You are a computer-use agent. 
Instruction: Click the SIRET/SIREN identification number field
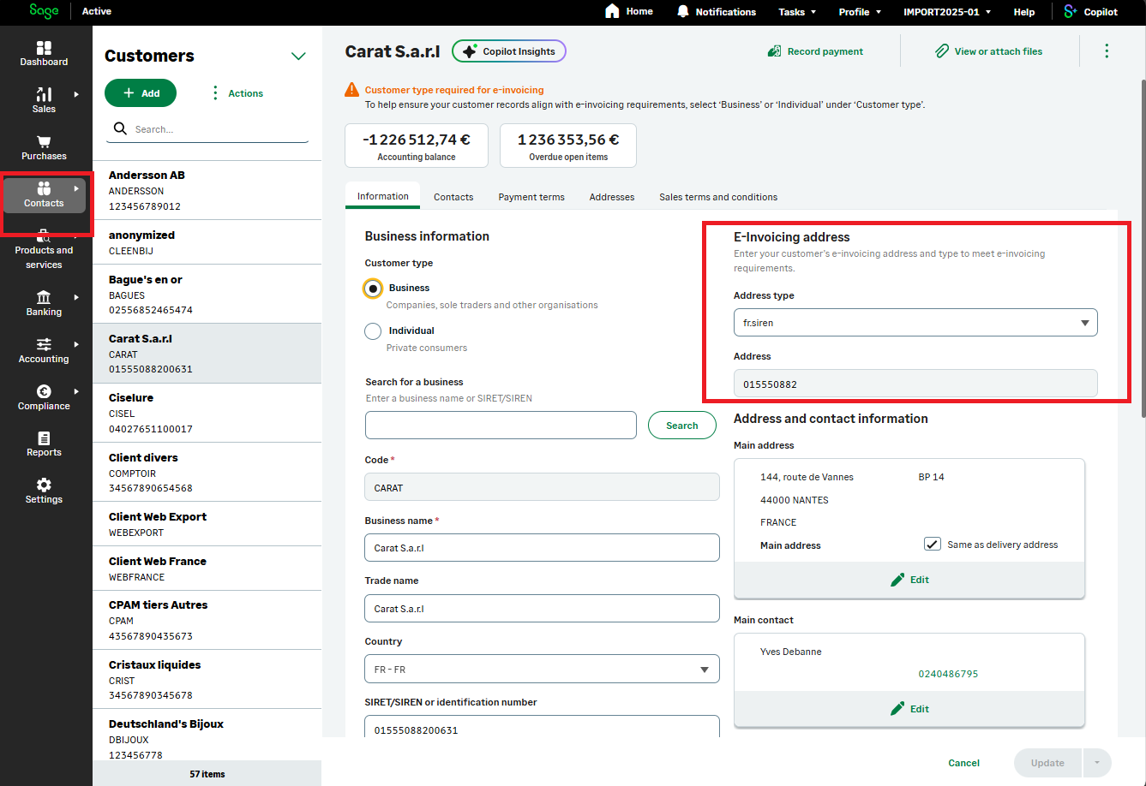542,728
